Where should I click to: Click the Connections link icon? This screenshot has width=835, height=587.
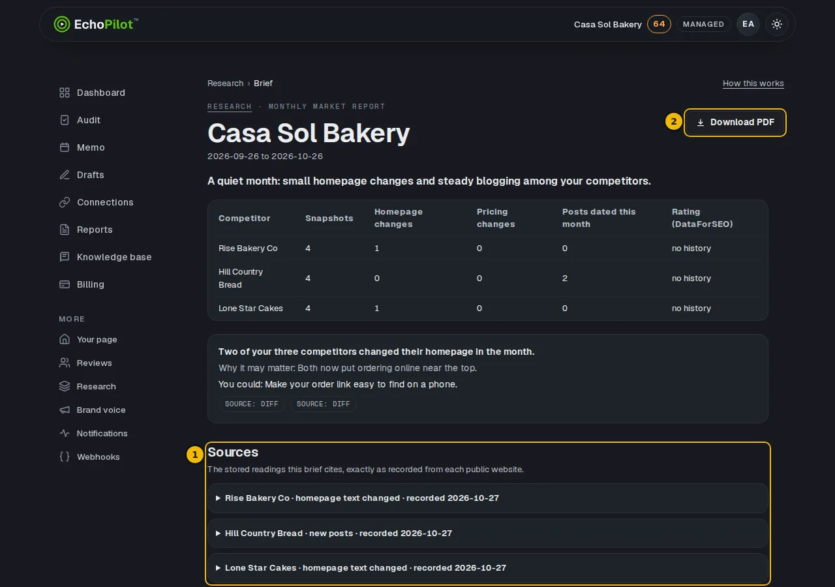(65, 202)
